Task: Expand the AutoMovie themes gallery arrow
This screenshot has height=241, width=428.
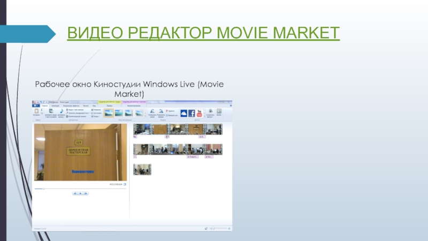Action: pos(145,116)
